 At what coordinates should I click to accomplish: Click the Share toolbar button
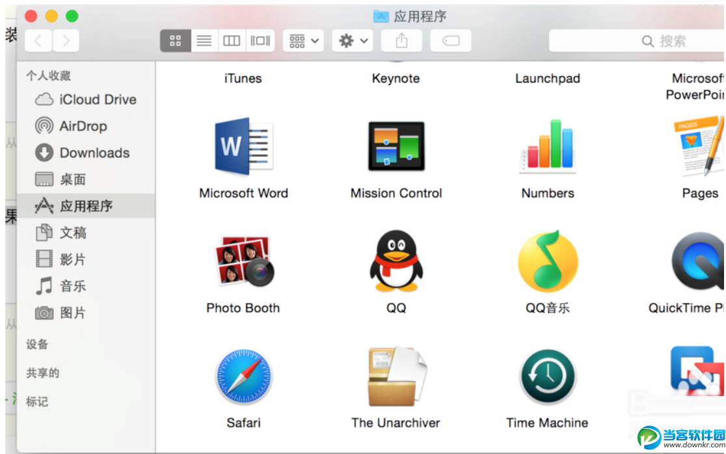click(x=401, y=41)
